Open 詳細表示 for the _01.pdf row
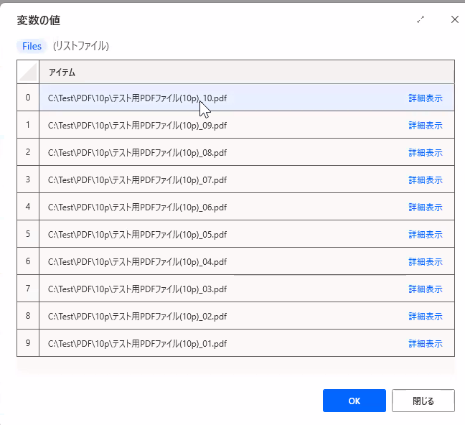The height and width of the screenshot is (425, 465). click(426, 344)
